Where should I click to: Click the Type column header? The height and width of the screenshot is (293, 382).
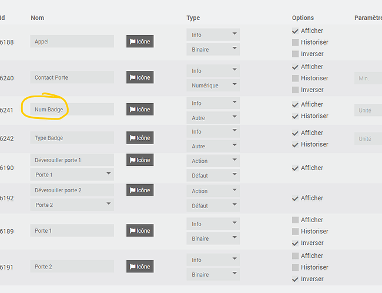coord(193,18)
